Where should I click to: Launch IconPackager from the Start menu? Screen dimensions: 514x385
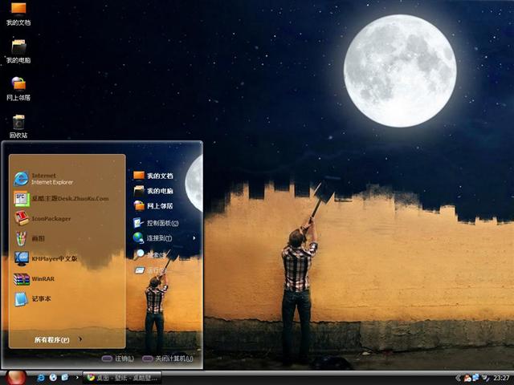click(48, 218)
